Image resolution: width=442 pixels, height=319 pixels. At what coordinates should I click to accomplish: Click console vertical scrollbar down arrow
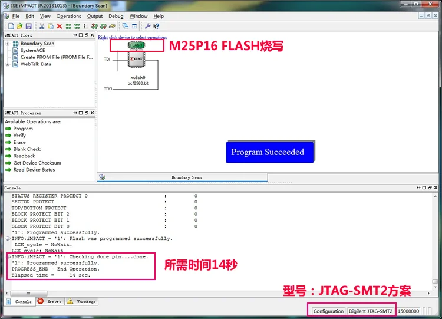(x=436, y=287)
